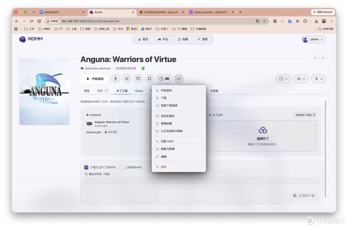Click the not-secure warning in address bar

pos(53,21)
